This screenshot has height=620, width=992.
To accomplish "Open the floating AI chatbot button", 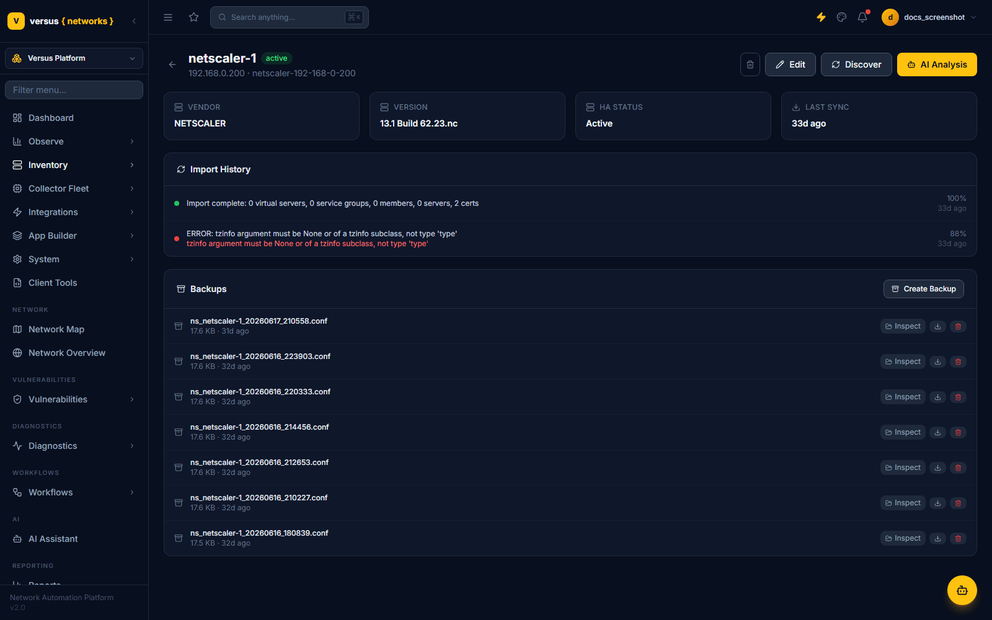I will [962, 590].
